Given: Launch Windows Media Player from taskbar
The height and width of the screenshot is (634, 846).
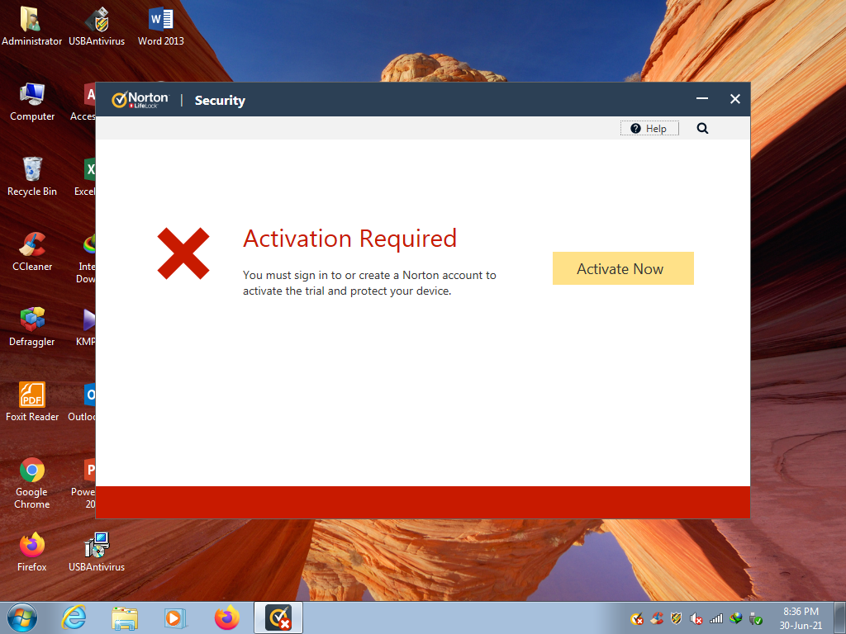Looking at the screenshot, I should [175, 617].
